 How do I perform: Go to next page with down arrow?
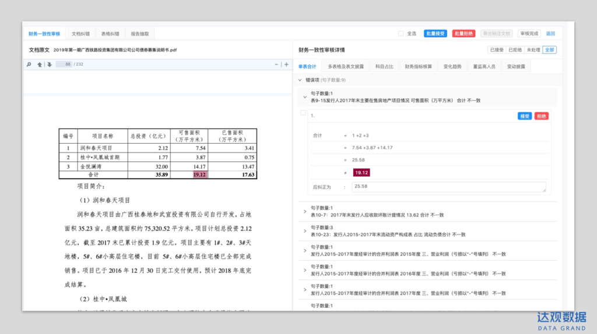(50, 65)
